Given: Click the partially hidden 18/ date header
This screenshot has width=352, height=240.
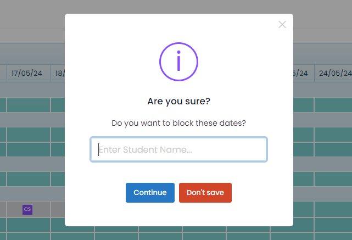Looking at the screenshot, I should pos(58,73).
